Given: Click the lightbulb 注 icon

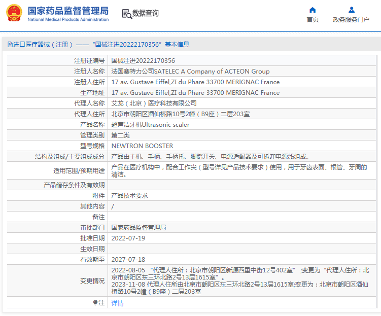Looking at the screenshot, I should coord(95,302).
